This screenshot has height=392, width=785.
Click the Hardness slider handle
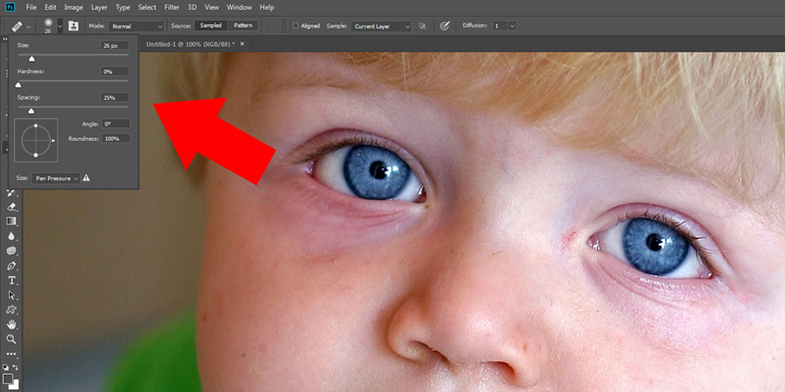pyautogui.click(x=19, y=85)
